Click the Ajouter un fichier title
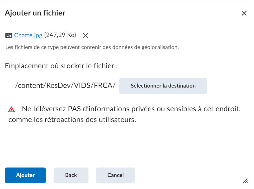254x189 pixels. (35, 13)
